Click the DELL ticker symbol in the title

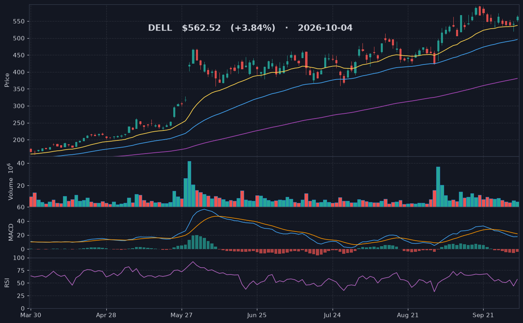click(160, 28)
